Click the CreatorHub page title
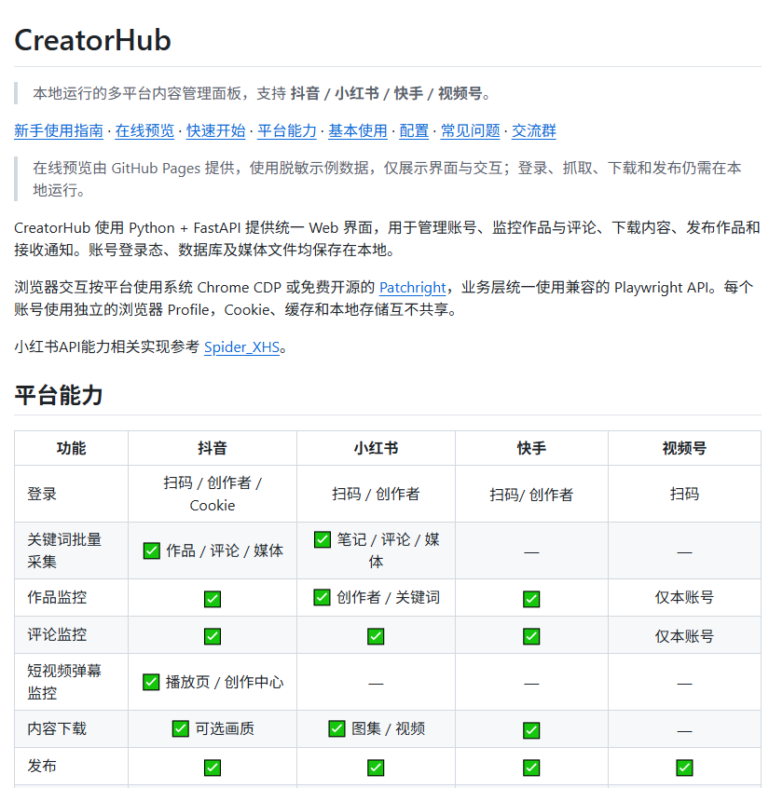The image size is (769, 788). 92,40
